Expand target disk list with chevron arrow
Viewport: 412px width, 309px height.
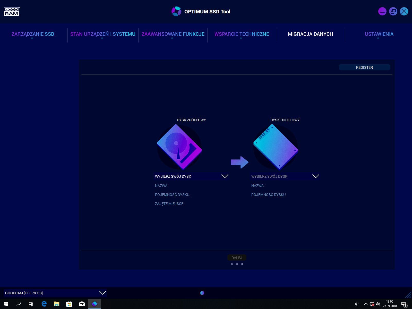pos(316,176)
